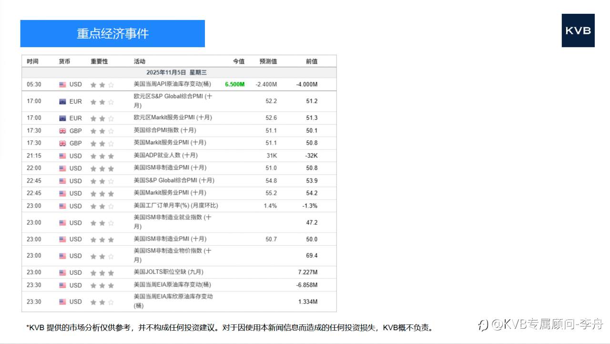Image resolution: width=610 pixels, height=344 pixels.
Task: Click the UK flag icon on the 英国综合PMI指数 row
Action: 62,130
